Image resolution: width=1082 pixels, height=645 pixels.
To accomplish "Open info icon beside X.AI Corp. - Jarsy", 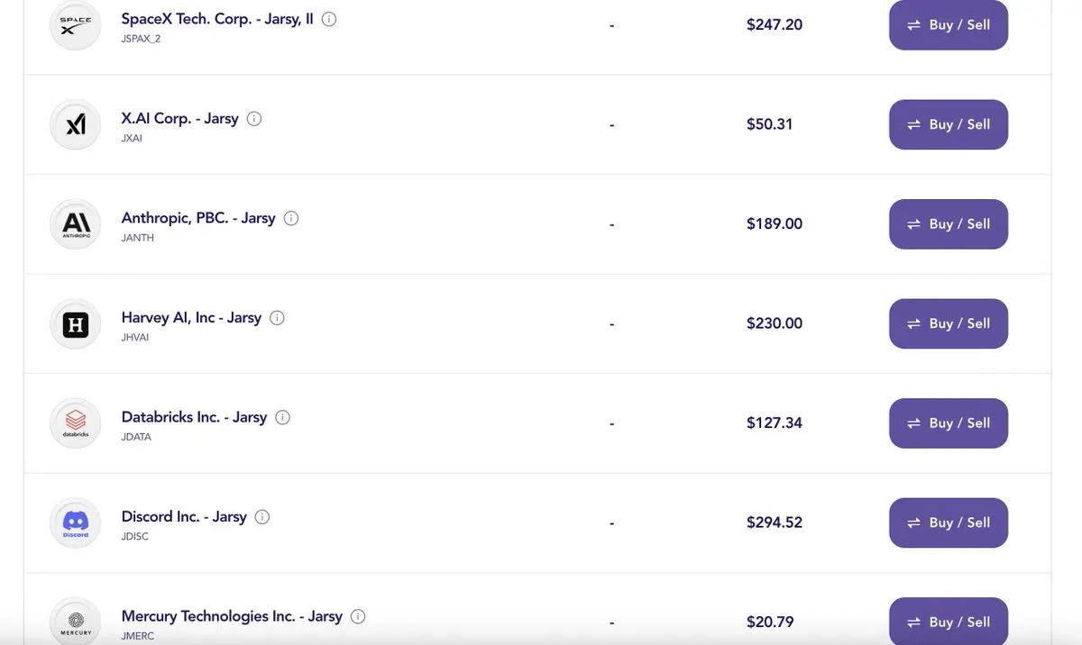I will click(254, 119).
